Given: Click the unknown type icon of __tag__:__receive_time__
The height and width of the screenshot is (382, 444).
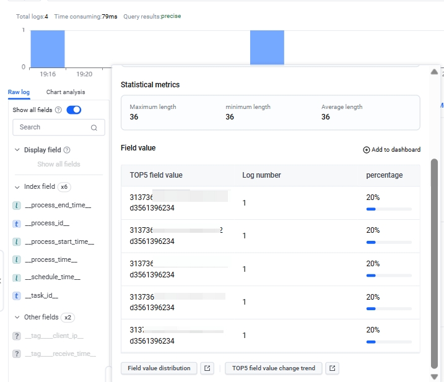Looking at the screenshot, I should click(x=17, y=354).
